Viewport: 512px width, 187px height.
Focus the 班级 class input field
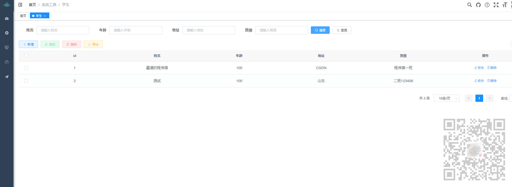(x=282, y=30)
